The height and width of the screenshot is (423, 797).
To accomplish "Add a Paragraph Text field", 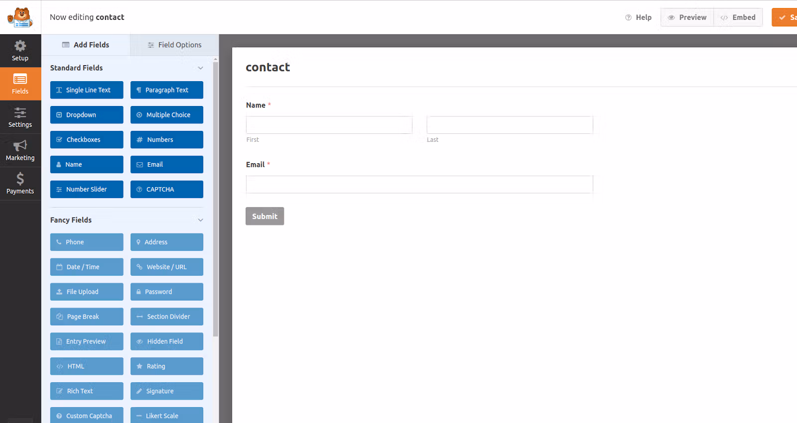I will click(x=167, y=90).
